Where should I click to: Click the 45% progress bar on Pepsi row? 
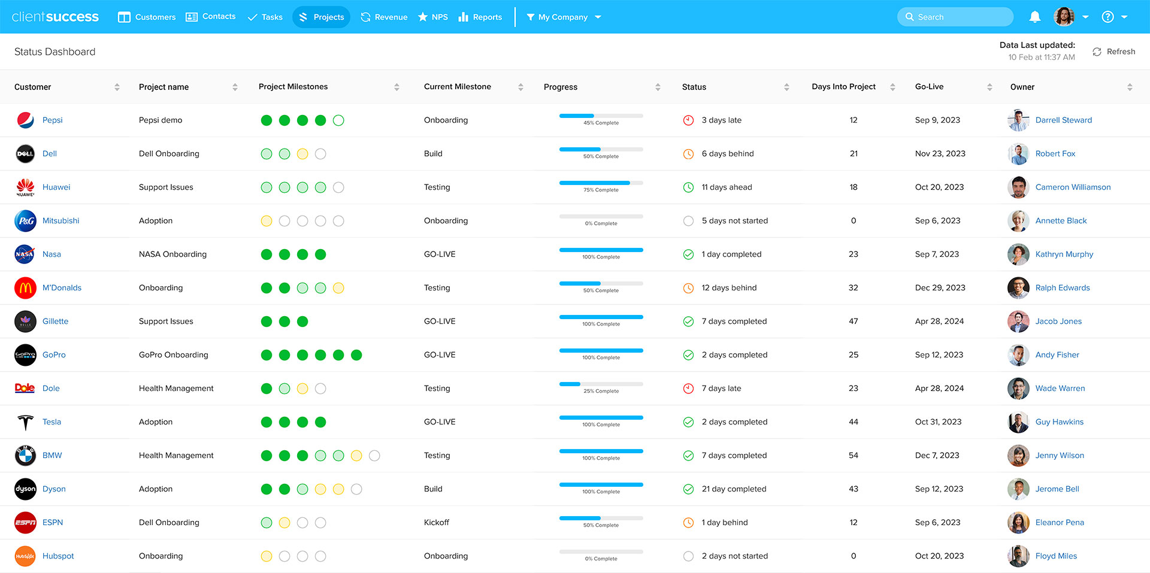600,116
